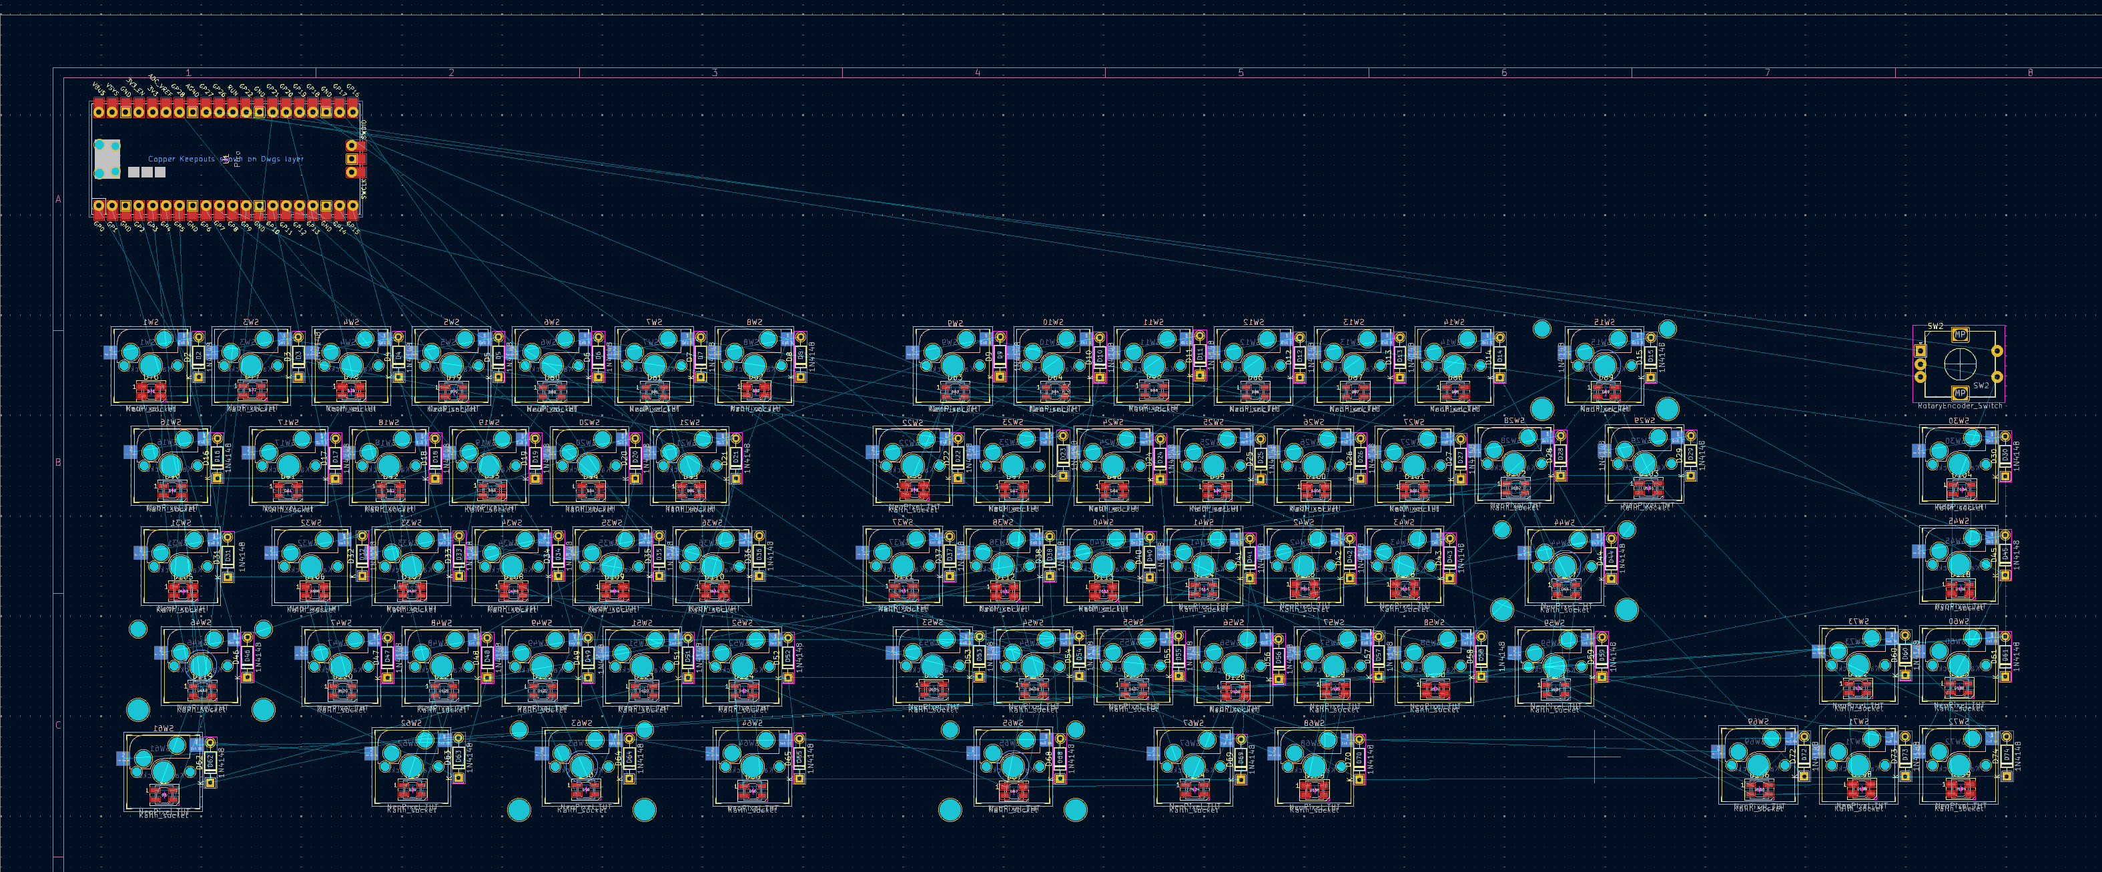The image size is (2102, 872).
Task: Select the gray USB connector rectangle on Pico
Action: [x=107, y=159]
